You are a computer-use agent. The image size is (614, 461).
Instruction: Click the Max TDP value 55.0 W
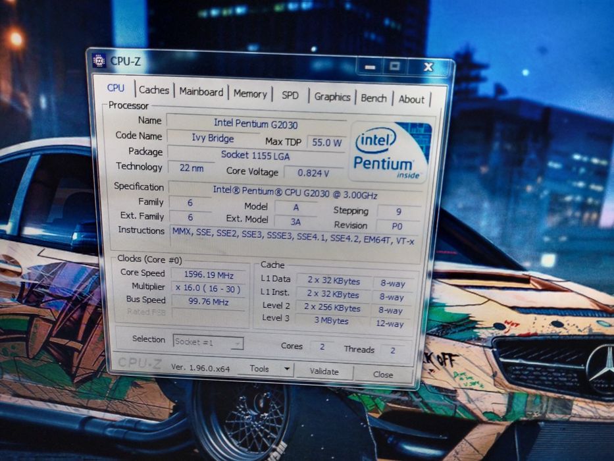(x=326, y=143)
